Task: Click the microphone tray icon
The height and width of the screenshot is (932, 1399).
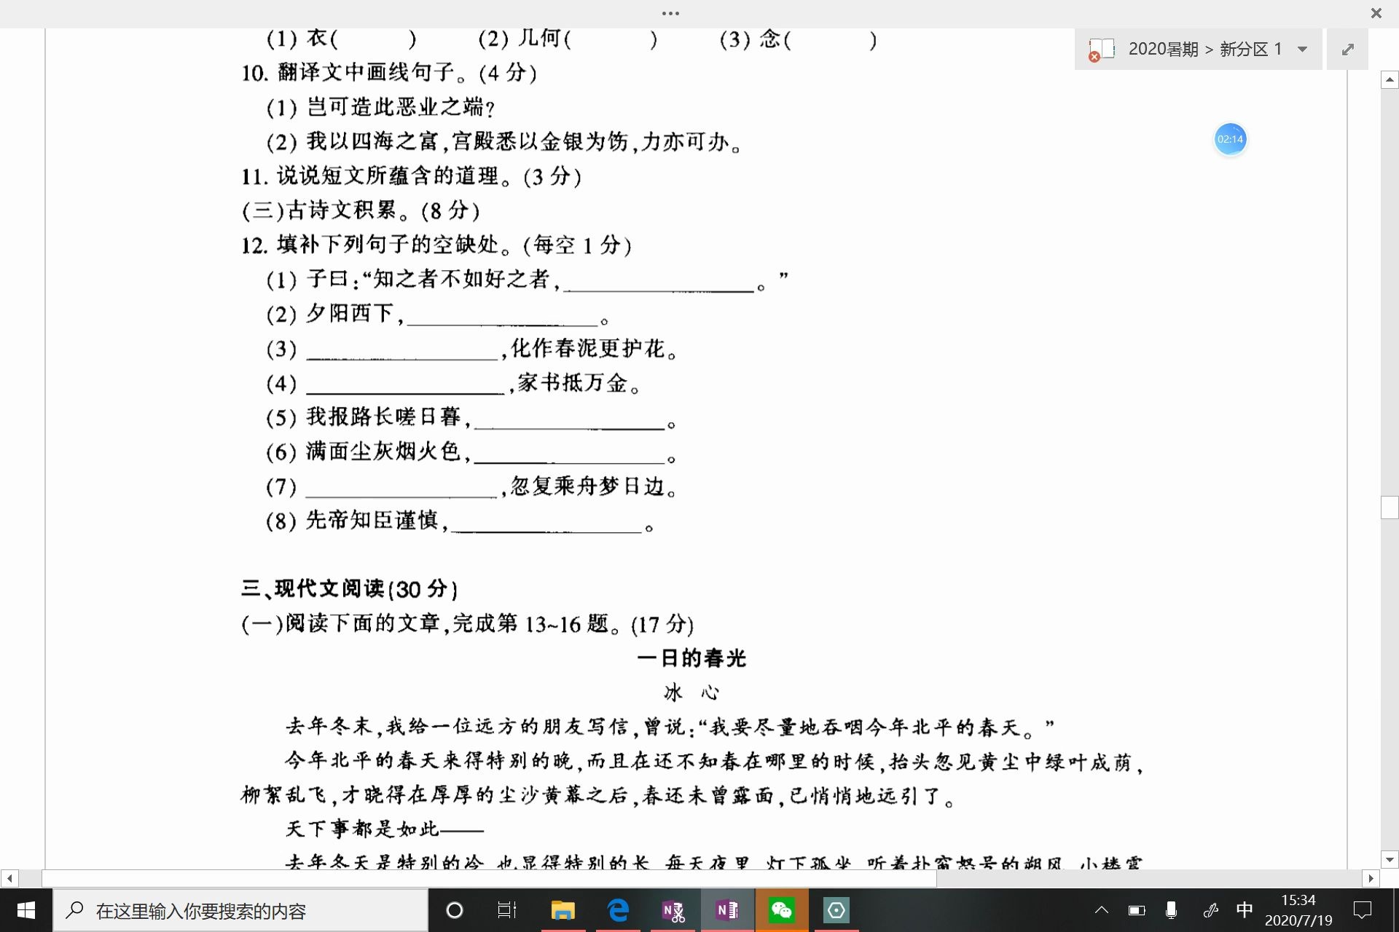Action: pos(1171,910)
